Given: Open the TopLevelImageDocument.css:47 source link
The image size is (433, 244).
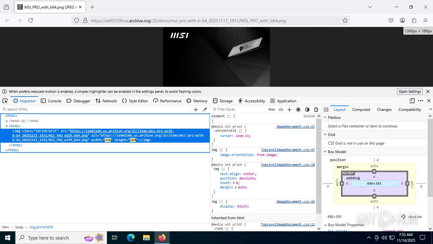Looking at the screenshot, I should 288,150.
